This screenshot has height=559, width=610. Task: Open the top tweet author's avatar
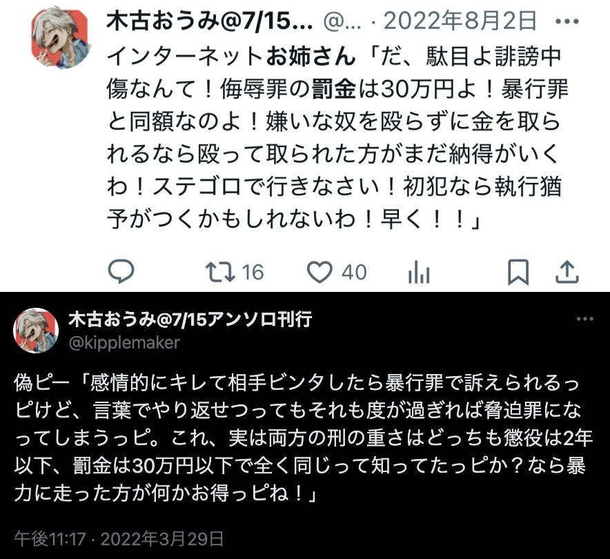click(x=60, y=37)
